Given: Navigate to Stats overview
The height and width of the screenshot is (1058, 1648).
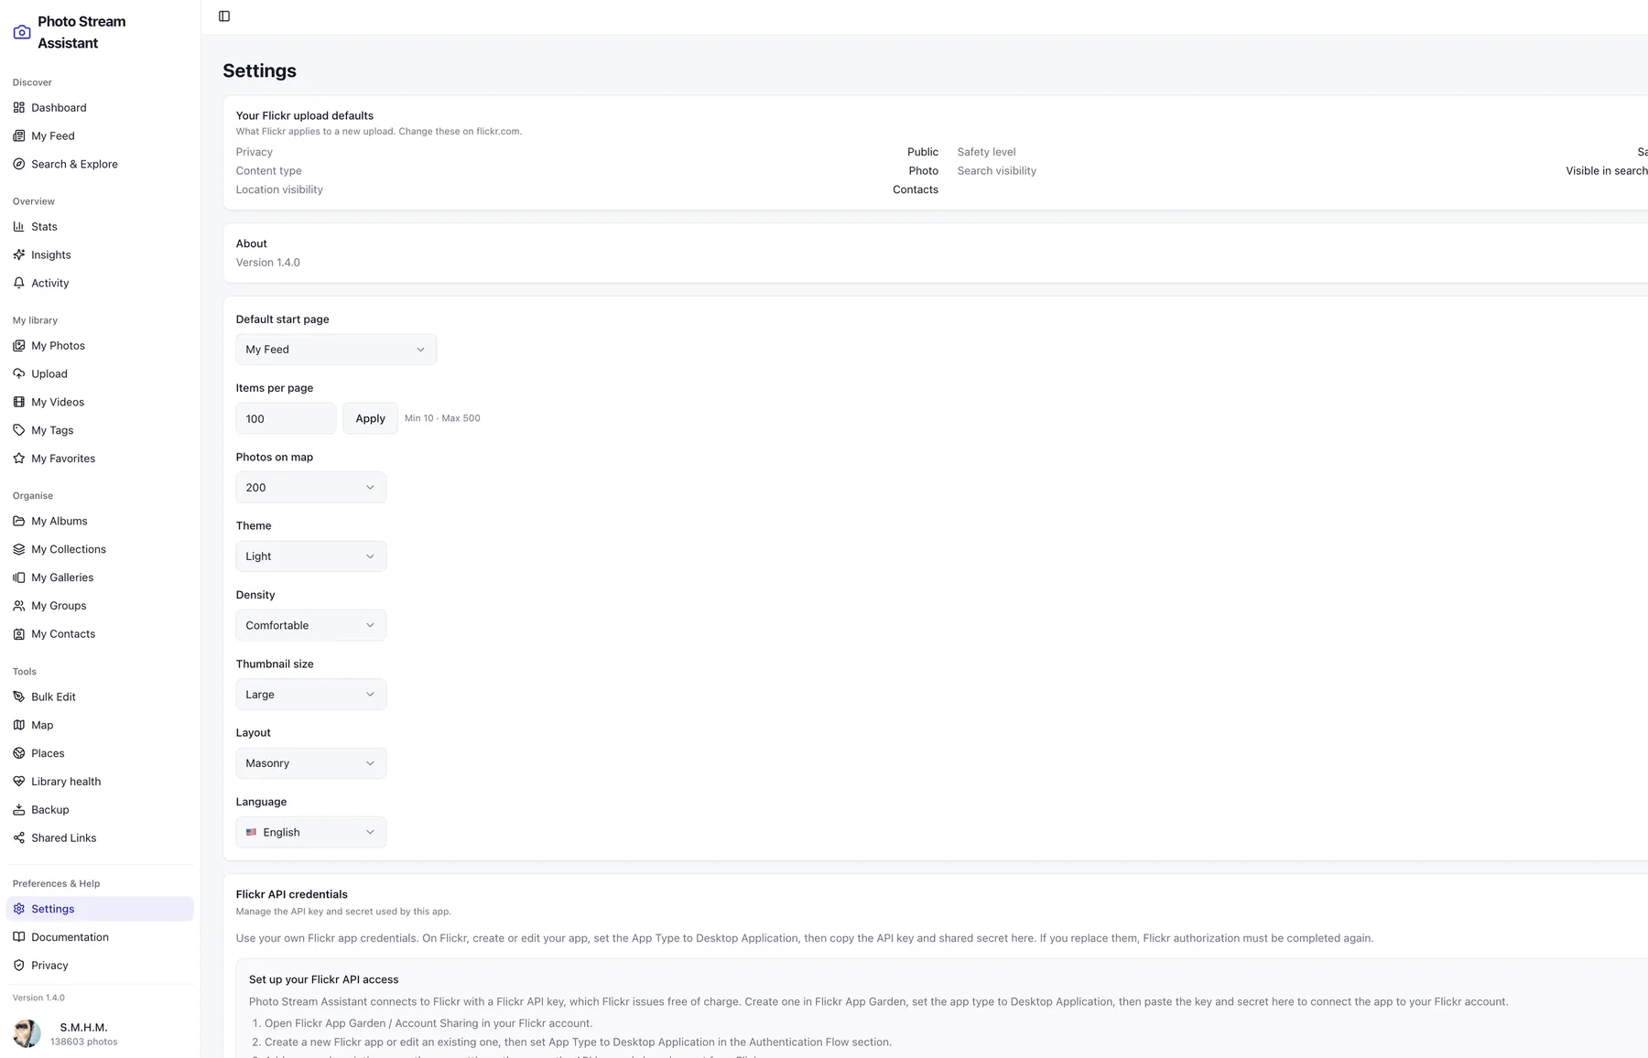Looking at the screenshot, I should (x=100, y=226).
